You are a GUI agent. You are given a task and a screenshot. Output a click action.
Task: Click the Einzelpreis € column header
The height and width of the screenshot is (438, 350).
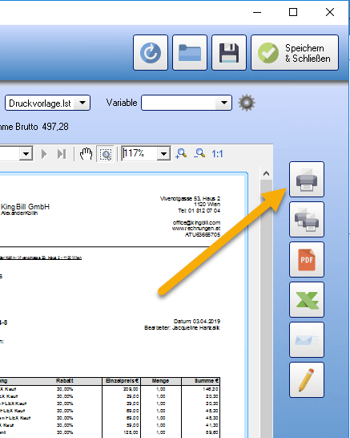(x=122, y=381)
